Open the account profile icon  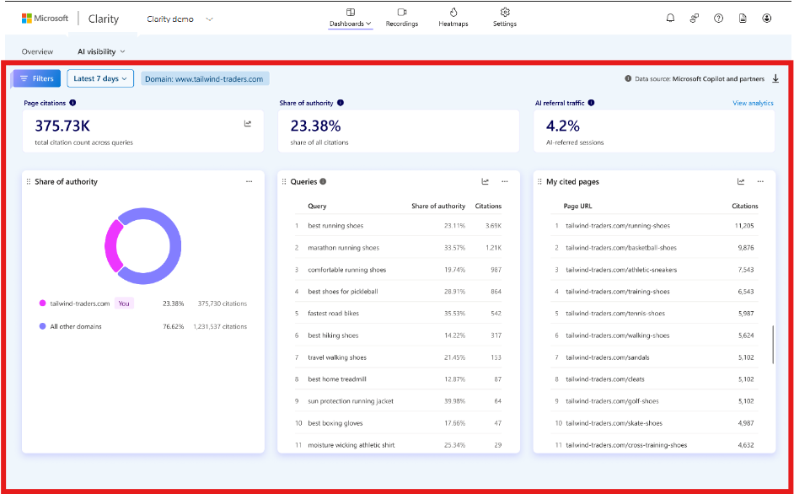click(767, 19)
